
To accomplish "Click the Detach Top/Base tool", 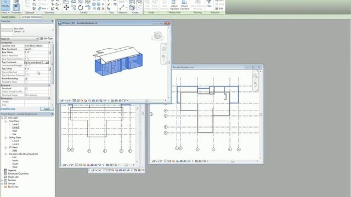I will coord(184,5).
